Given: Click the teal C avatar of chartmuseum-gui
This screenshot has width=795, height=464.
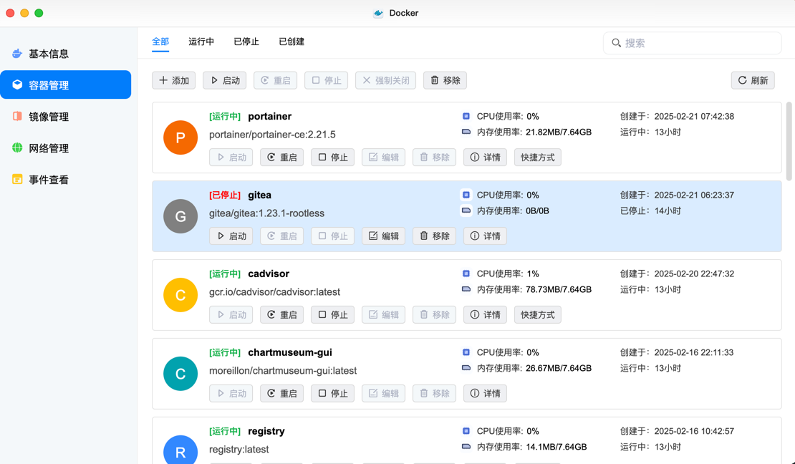Looking at the screenshot, I should click(180, 373).
